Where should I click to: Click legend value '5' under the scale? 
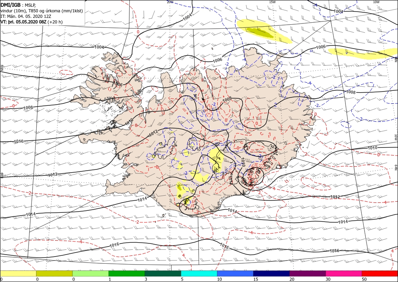tap(182, 279)
